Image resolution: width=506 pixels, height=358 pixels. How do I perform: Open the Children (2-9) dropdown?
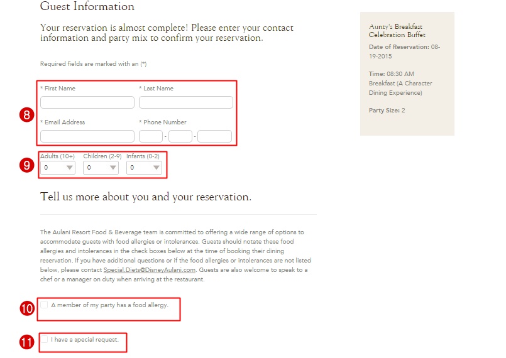click(101, 168)
